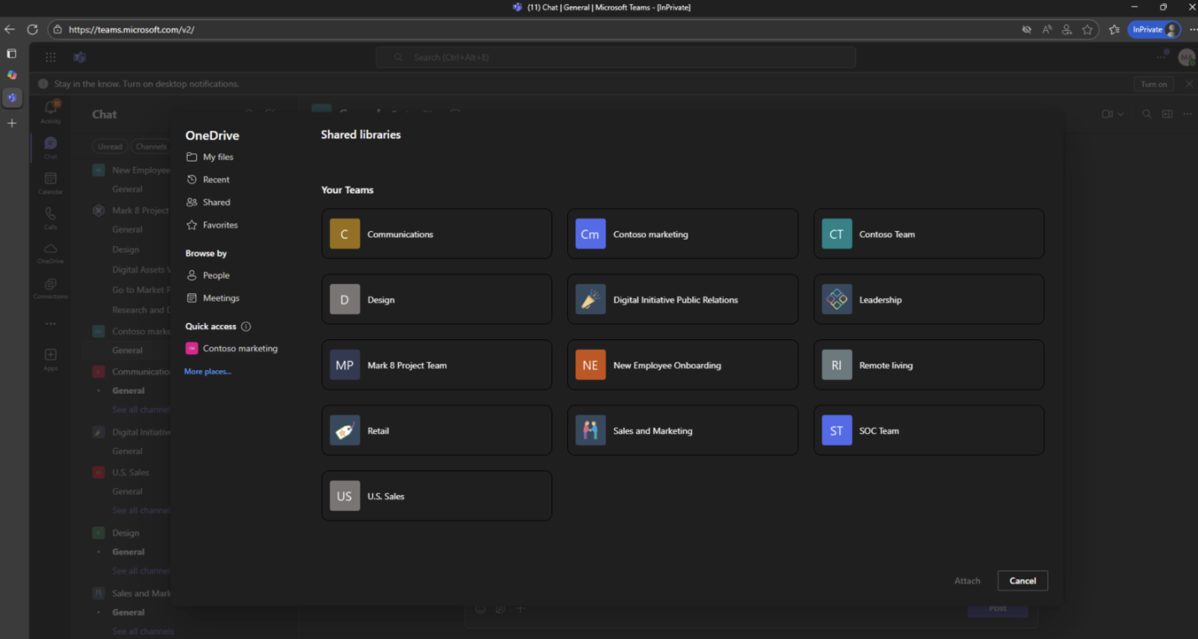Click the tracking prevention eye icon
The image size is (1198, 639).
1026,29
